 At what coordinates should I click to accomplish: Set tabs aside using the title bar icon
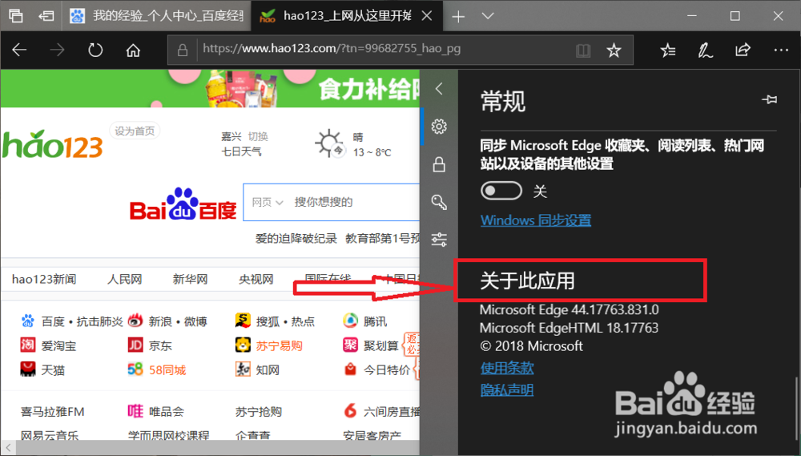[46, 16]
